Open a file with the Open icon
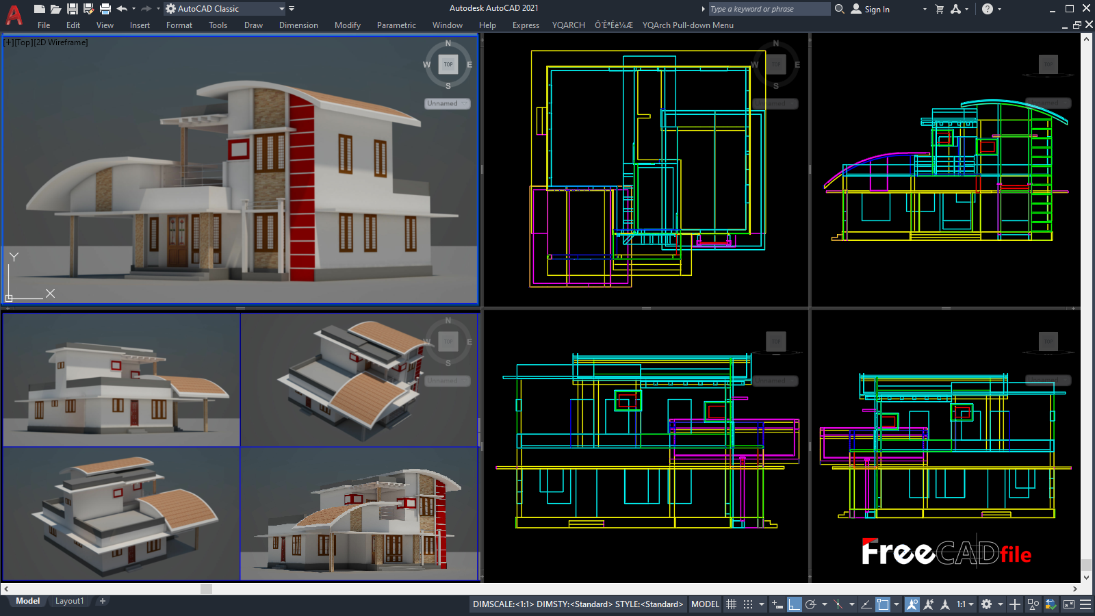Image resolution: width=1095 pixels, height=616 pixels. tap(56, 9)
